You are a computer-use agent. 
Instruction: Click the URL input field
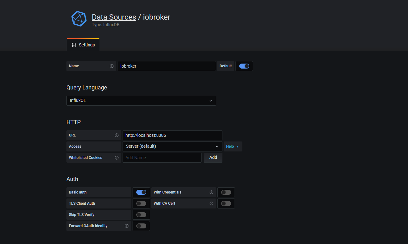coord(172,135)
